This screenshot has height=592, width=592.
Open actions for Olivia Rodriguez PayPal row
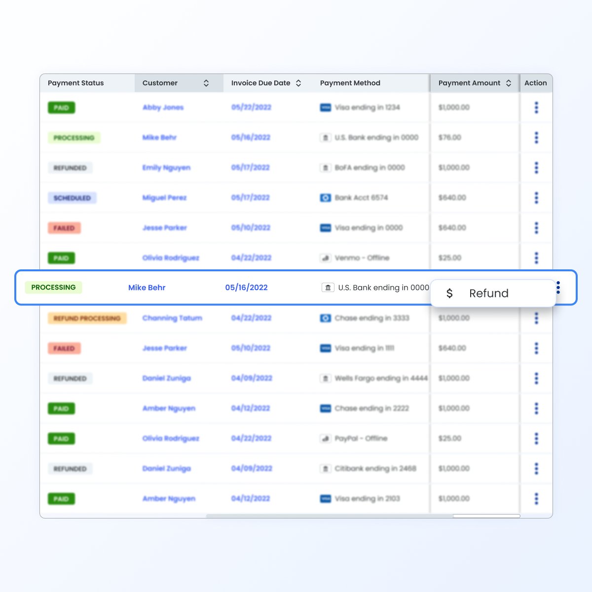tap(536, 439)
